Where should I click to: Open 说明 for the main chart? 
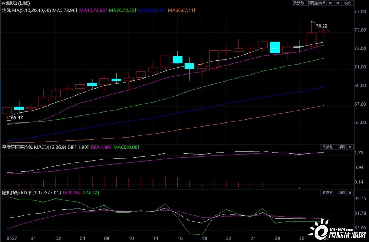point(347,3)
